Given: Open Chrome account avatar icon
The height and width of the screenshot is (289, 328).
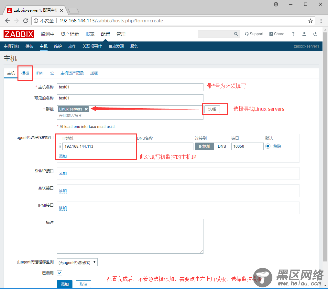Looking at the screenshot, I should [276, 4].
